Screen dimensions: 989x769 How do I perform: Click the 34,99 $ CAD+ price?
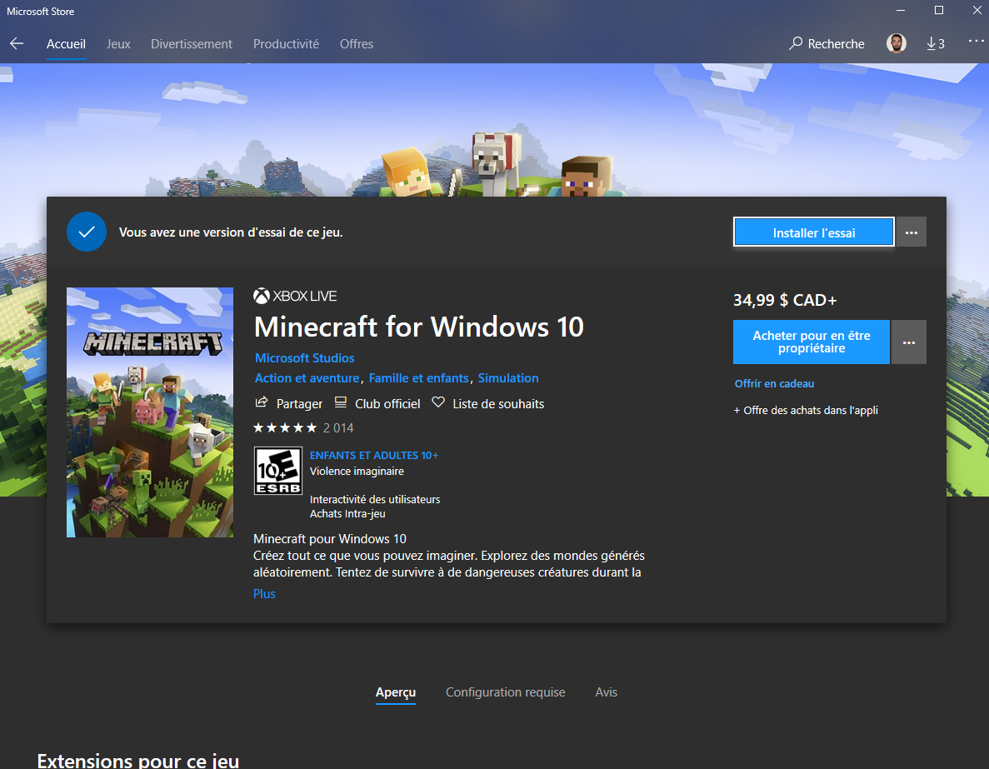pos(785,300)
